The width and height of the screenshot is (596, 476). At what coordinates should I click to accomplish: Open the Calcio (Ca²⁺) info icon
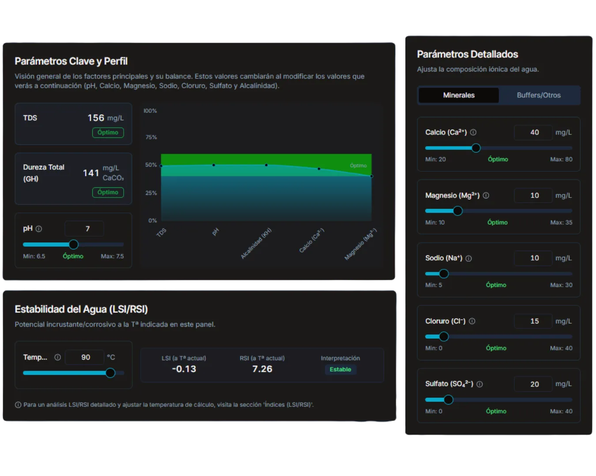pos(473,132)
